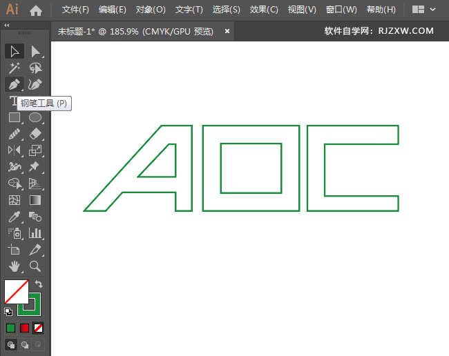Go to the Home screen icon
This screenshot has height=356, width=449.
pos(36,10)
